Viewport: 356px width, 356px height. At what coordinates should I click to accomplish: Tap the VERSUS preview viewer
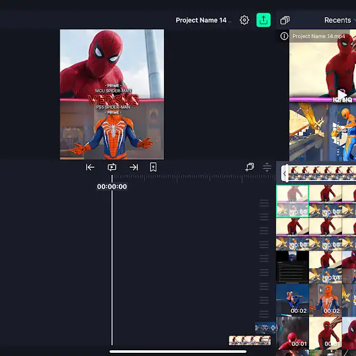(x=112, y=95)
